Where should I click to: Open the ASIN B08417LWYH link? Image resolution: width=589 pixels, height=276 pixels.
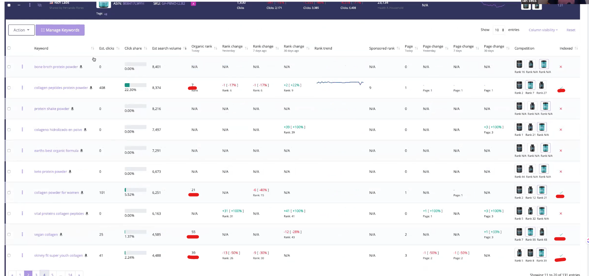pyautogui.click(x=133, y=3)
